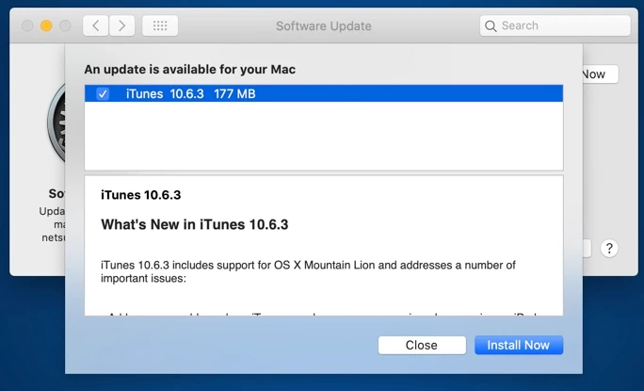Click the Install Now button

pyautogui.click(x=519, y=345)
